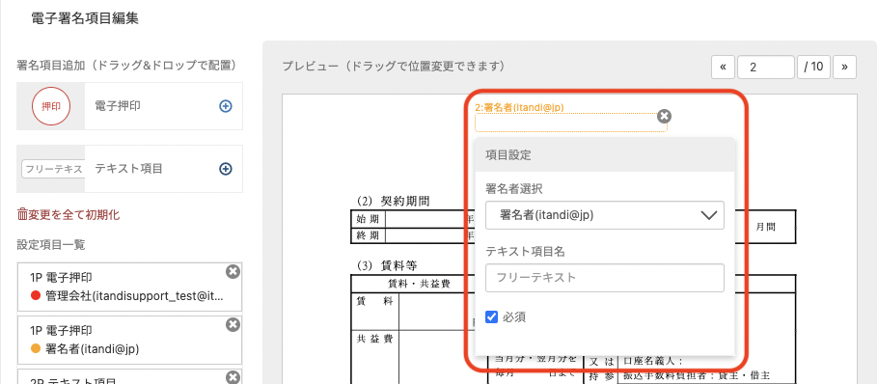This screenshot has width=878, height=384.
Task: Click the 2:署名者(itandi@jp) field label
Action: tap(519, 107)
